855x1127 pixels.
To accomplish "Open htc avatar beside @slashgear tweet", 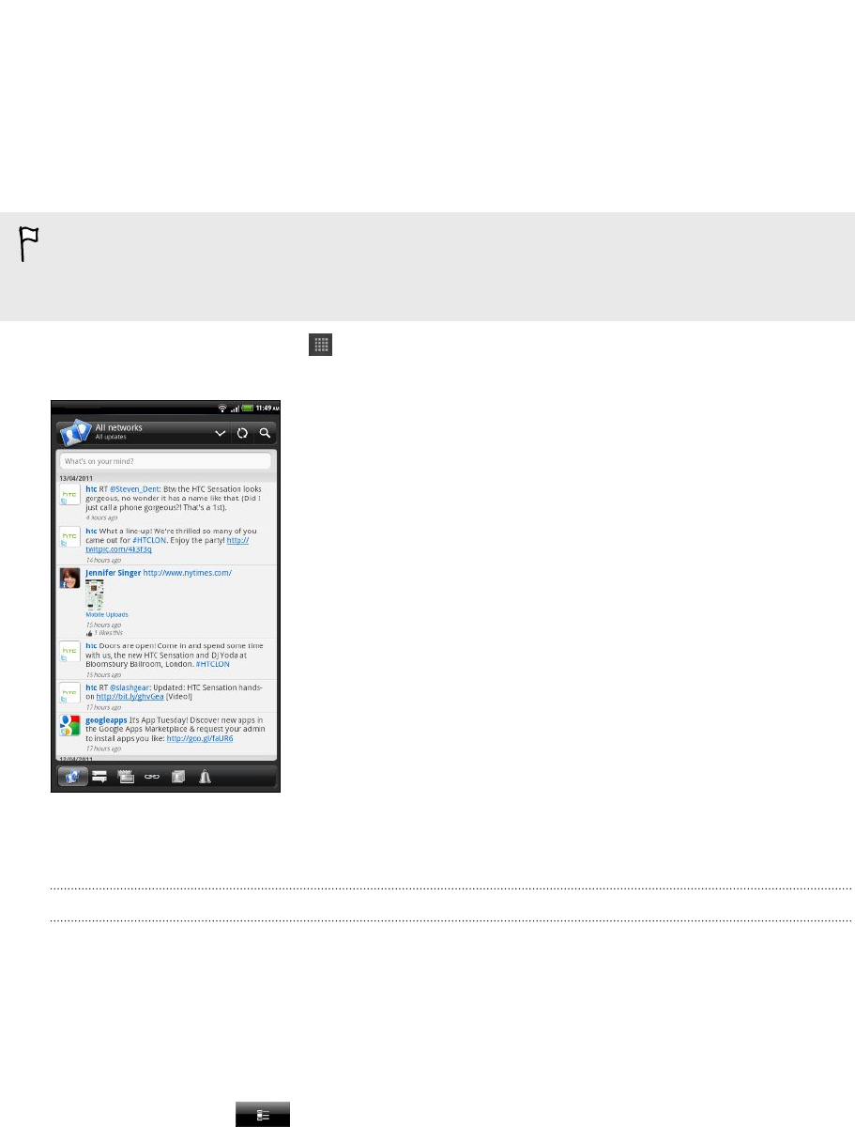I will 69,693.
